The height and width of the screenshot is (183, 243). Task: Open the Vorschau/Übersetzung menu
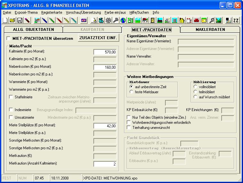point(83,12)
